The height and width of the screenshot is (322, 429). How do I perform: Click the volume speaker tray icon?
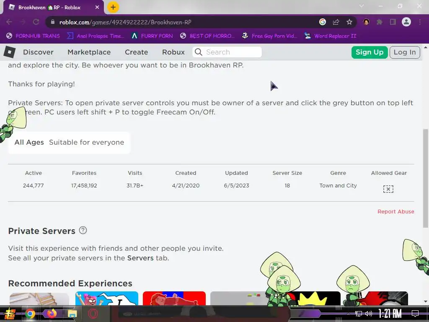(369, 314)
